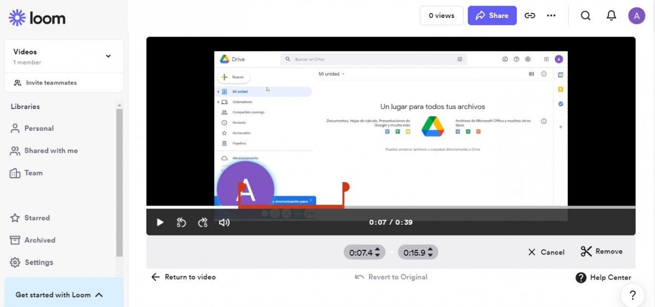Click the Settings gear icon
The height and width of the screenshot is (307, 655).
coord(15,262)
